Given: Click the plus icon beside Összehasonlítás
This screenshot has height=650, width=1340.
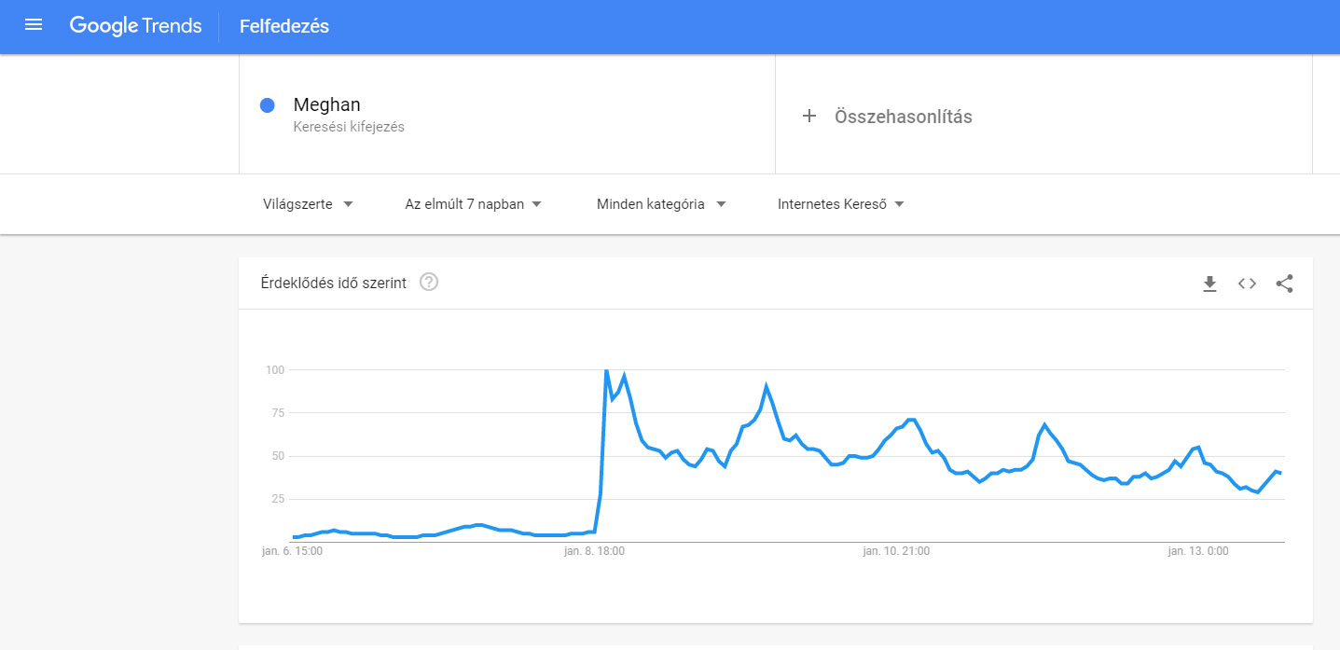Looking at the screenshot, I should 809,116.
